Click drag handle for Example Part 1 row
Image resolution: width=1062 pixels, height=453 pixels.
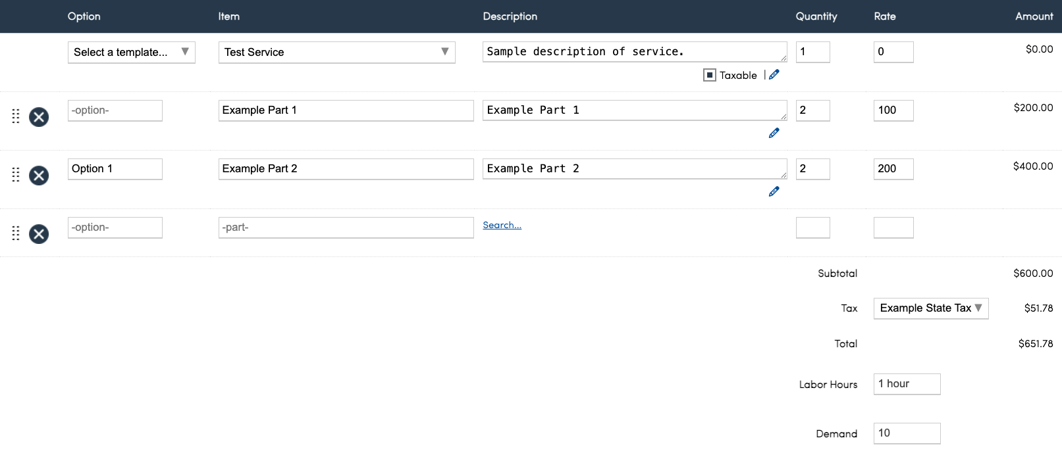click(16, 116)
